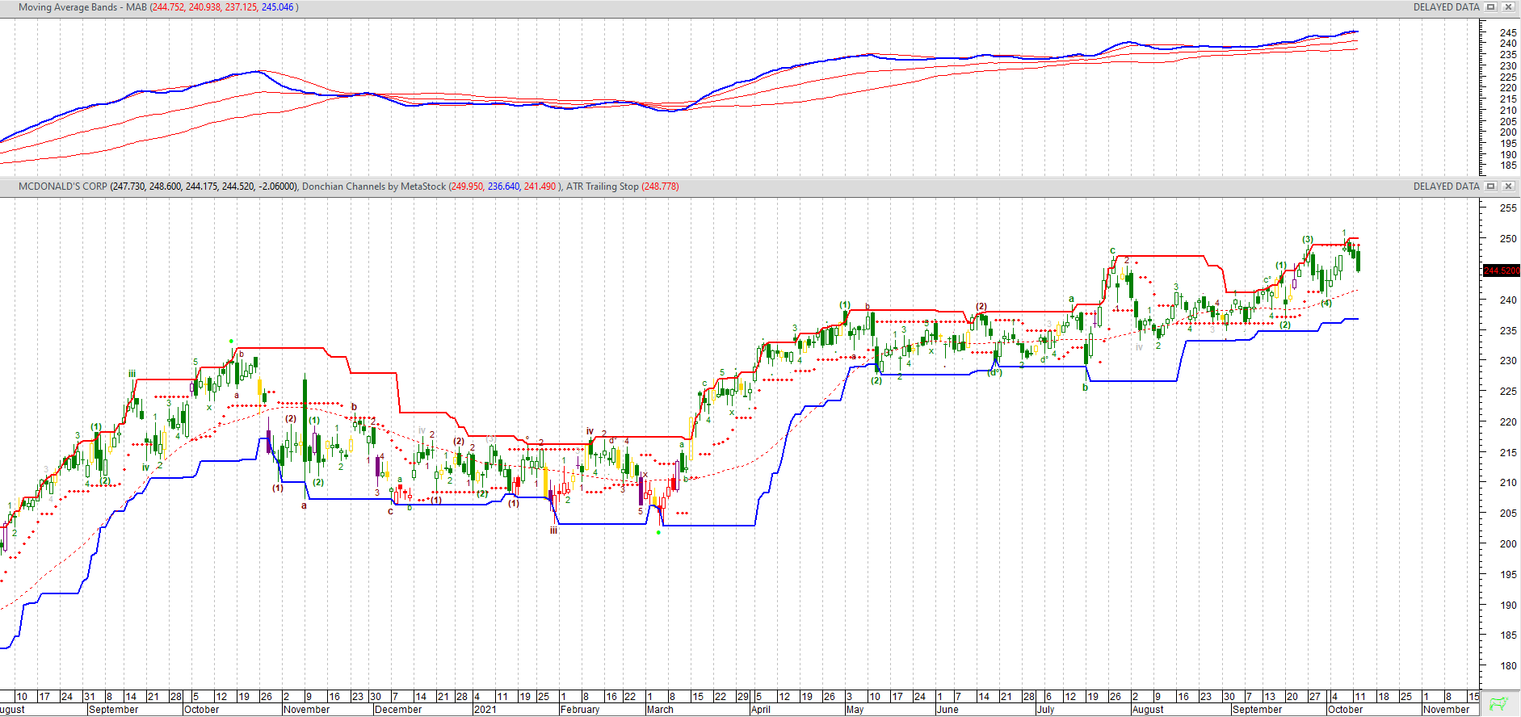
Task: Click the 255 value on price axis
Action: point(1507,208)
